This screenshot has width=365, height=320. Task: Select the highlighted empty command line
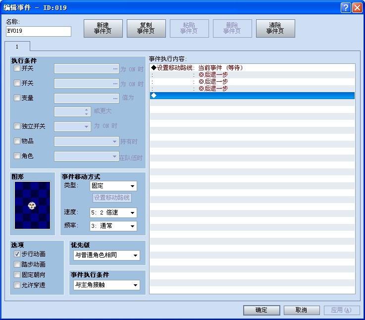click(253, 96)
